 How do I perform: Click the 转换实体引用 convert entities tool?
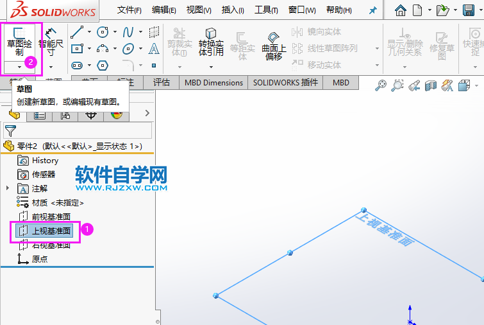pos(211,42)
